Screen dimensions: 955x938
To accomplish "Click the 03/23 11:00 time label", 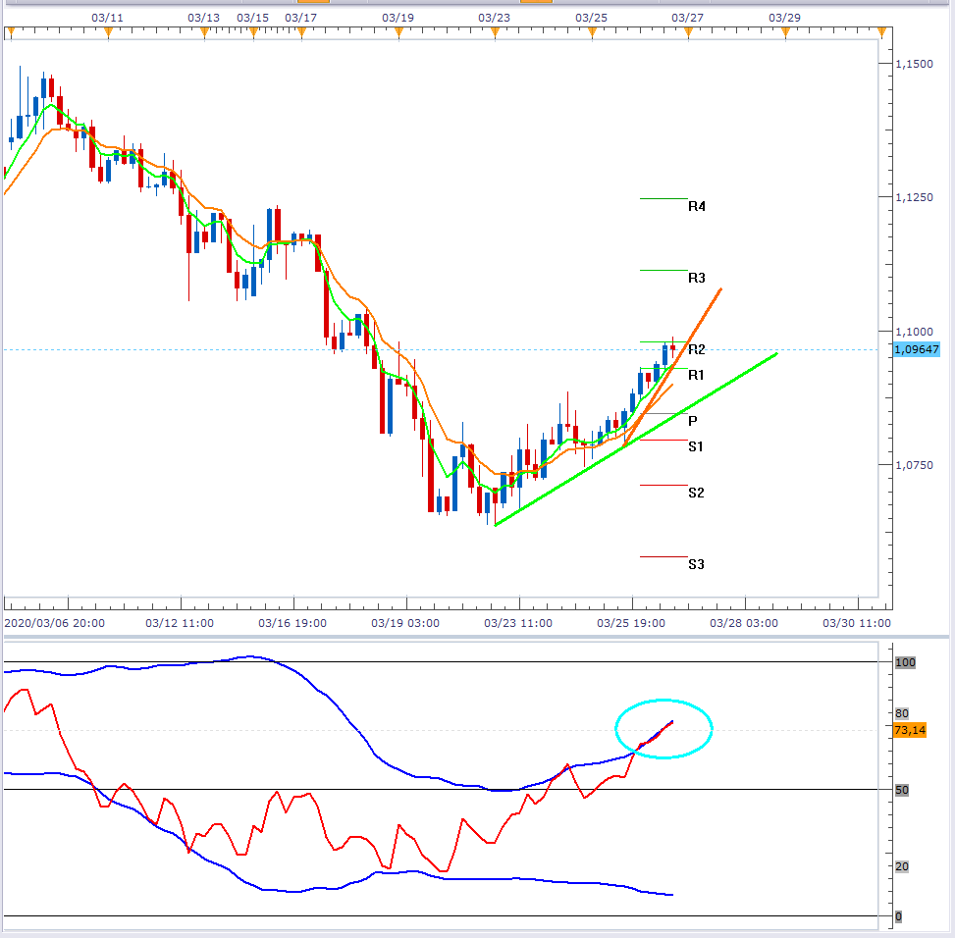I will [x=518, y=623].
